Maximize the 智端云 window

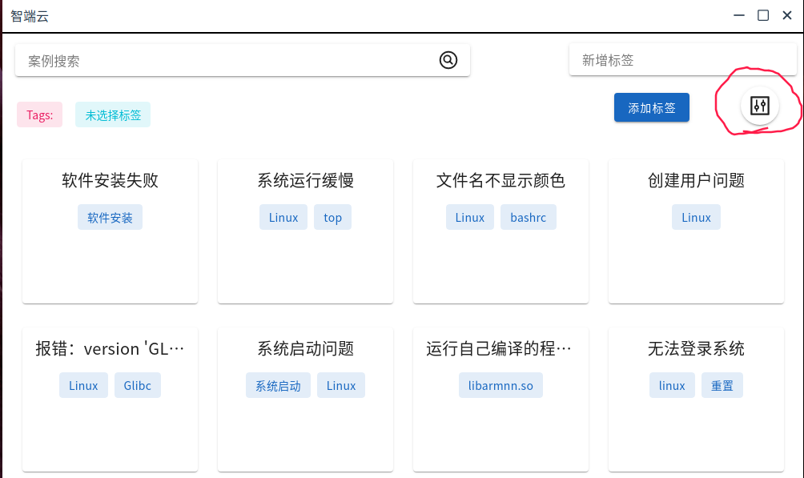tap(763, 15)
